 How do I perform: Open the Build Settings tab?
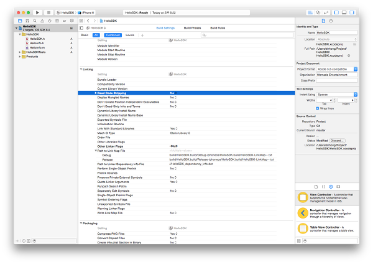[x=165, y=28]
